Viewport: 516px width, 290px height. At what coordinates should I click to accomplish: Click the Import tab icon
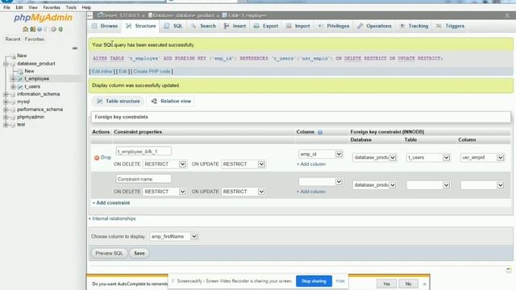(289, 26)
